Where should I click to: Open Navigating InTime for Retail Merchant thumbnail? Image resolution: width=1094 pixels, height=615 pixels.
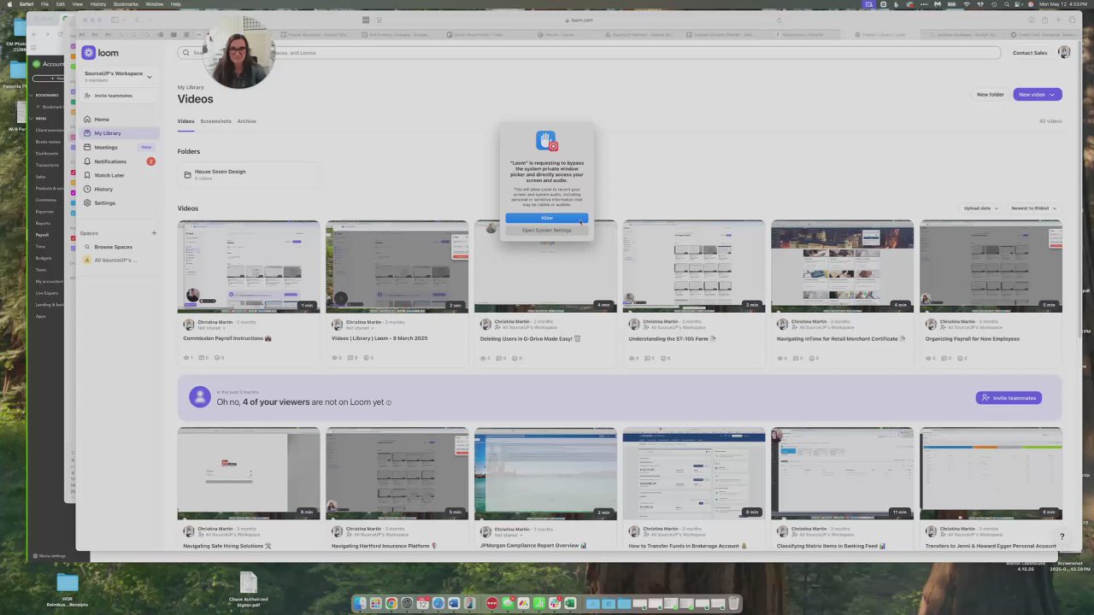[842, 266]
